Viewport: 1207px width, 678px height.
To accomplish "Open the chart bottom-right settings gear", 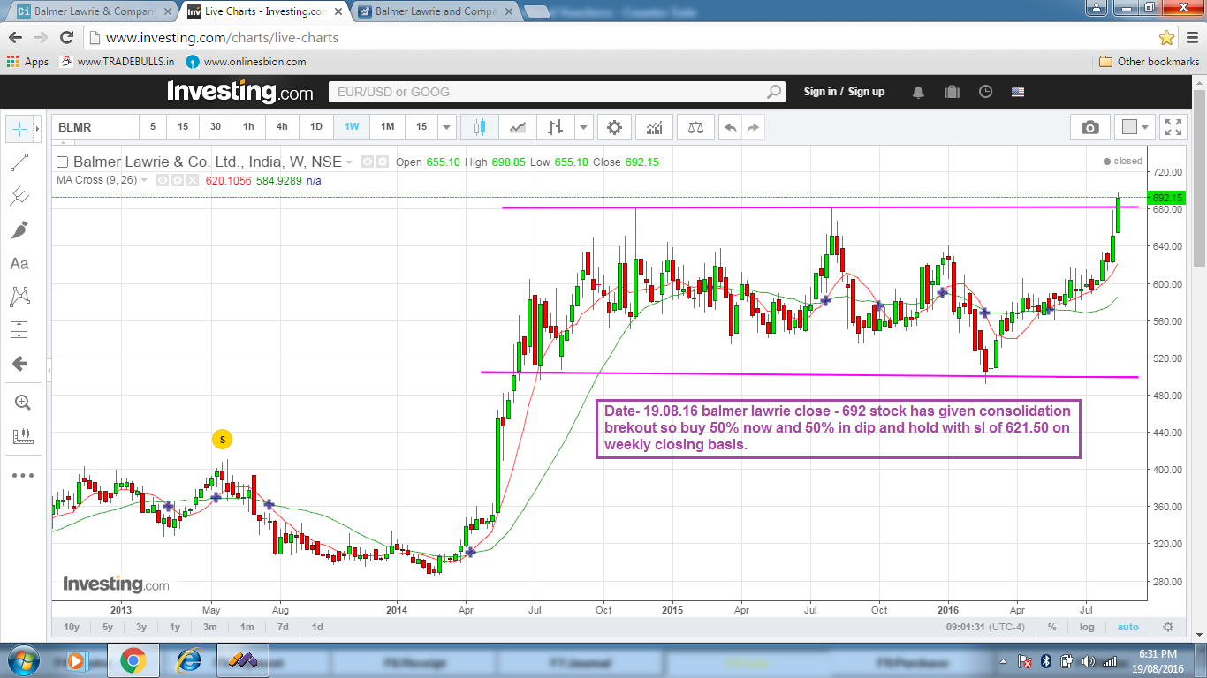I will (1168, 627).
